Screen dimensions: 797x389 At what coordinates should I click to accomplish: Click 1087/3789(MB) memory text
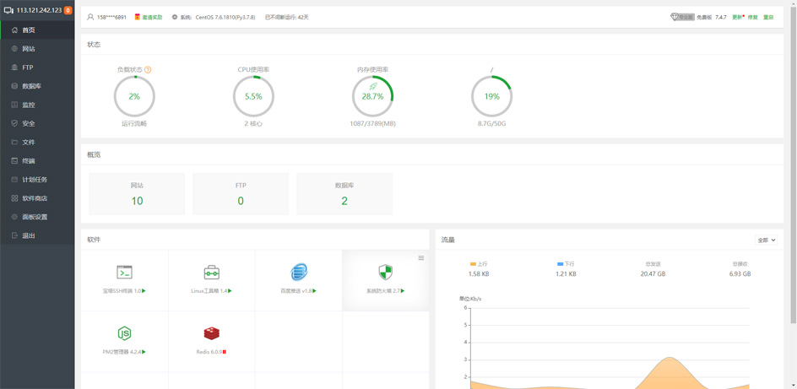pyautogui.click(x=372, y=123)
